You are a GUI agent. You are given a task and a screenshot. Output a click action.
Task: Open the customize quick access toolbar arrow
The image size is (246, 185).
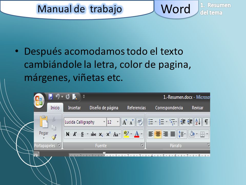[84, 97]
